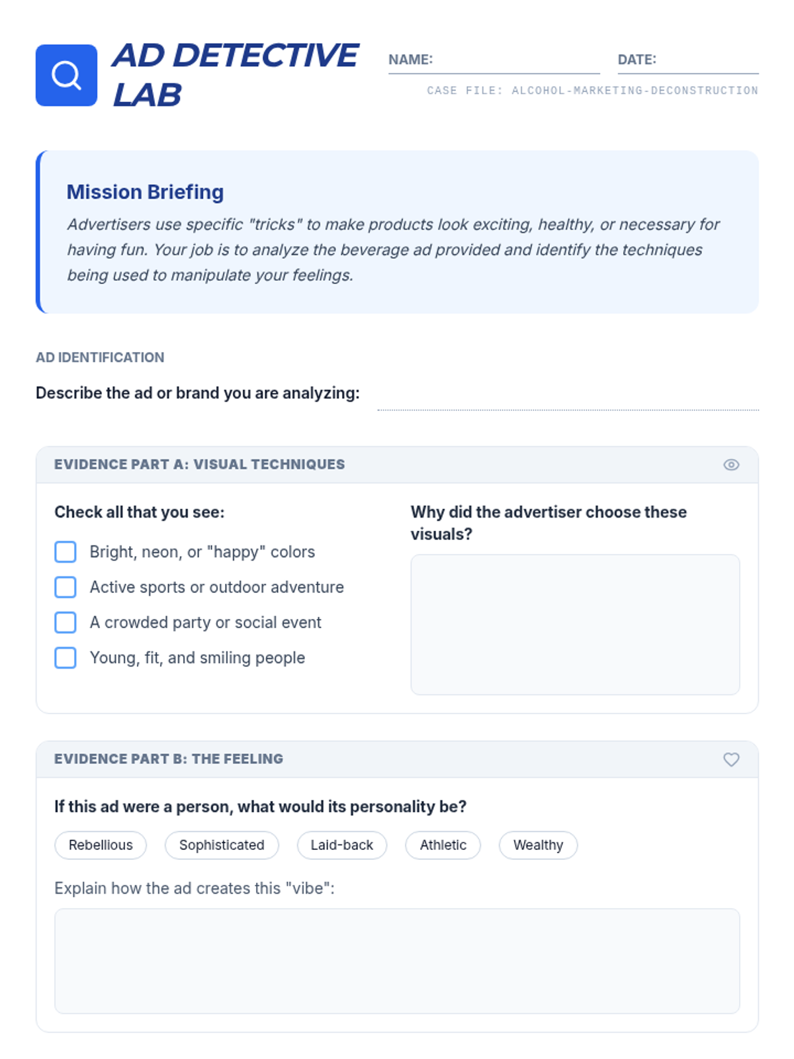This screenshot has width=794, height=1059.
Task: Click the heart icon in The Feeling header
Action: click(x=731, y=759)
